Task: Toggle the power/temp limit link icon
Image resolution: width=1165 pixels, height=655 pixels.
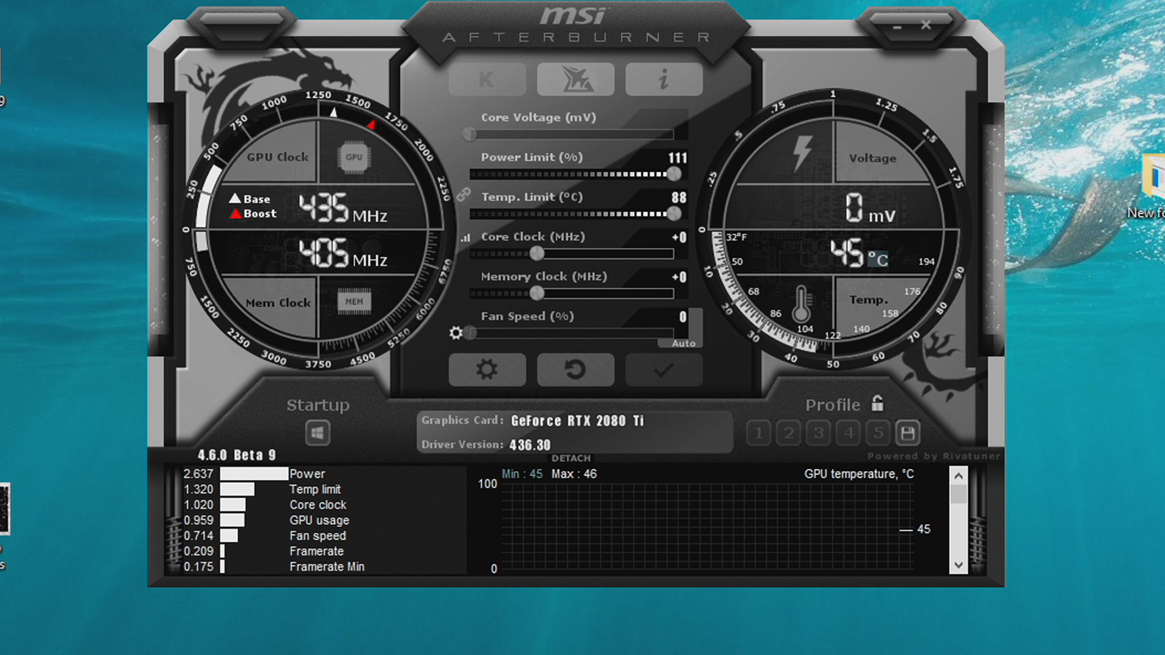Action: 464,194
